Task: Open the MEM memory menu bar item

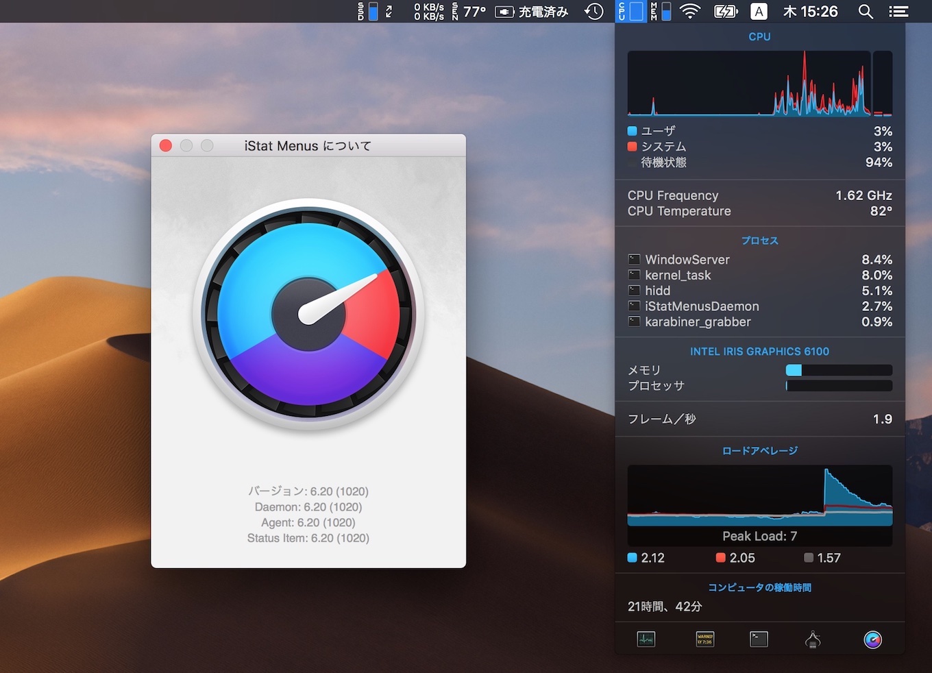Action: (661, 11)
